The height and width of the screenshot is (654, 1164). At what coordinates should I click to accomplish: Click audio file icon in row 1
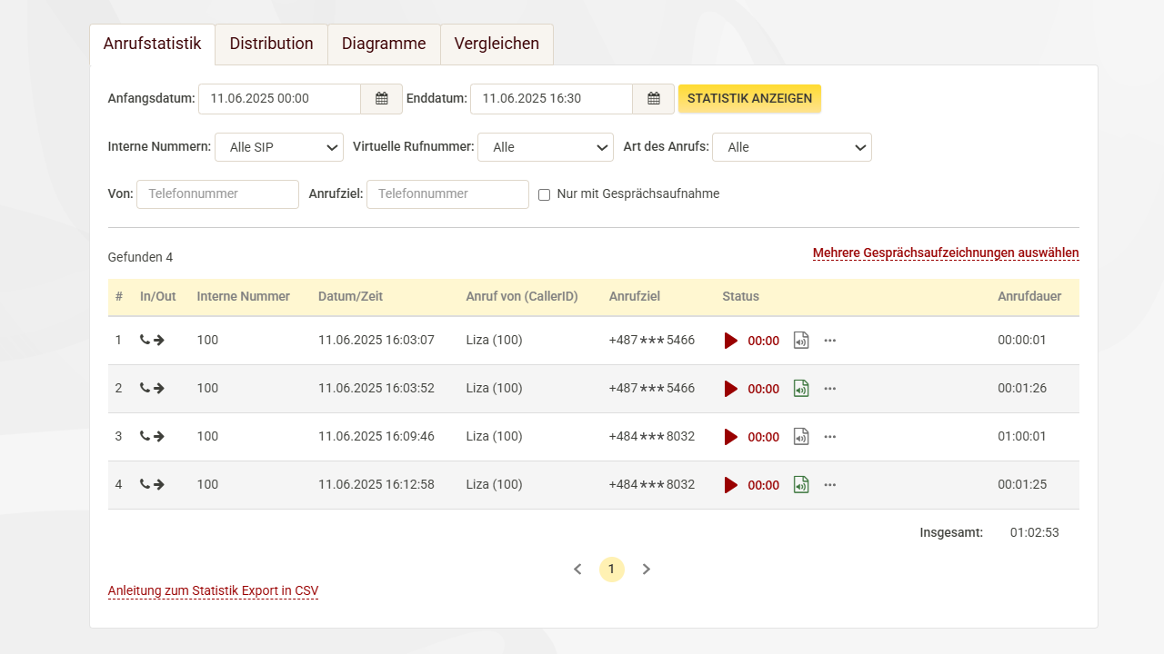point(801,341)
